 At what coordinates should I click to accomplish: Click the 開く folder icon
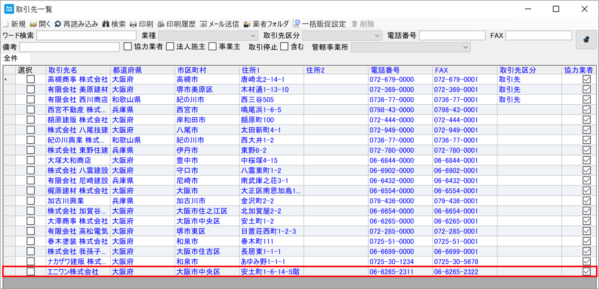33,24
